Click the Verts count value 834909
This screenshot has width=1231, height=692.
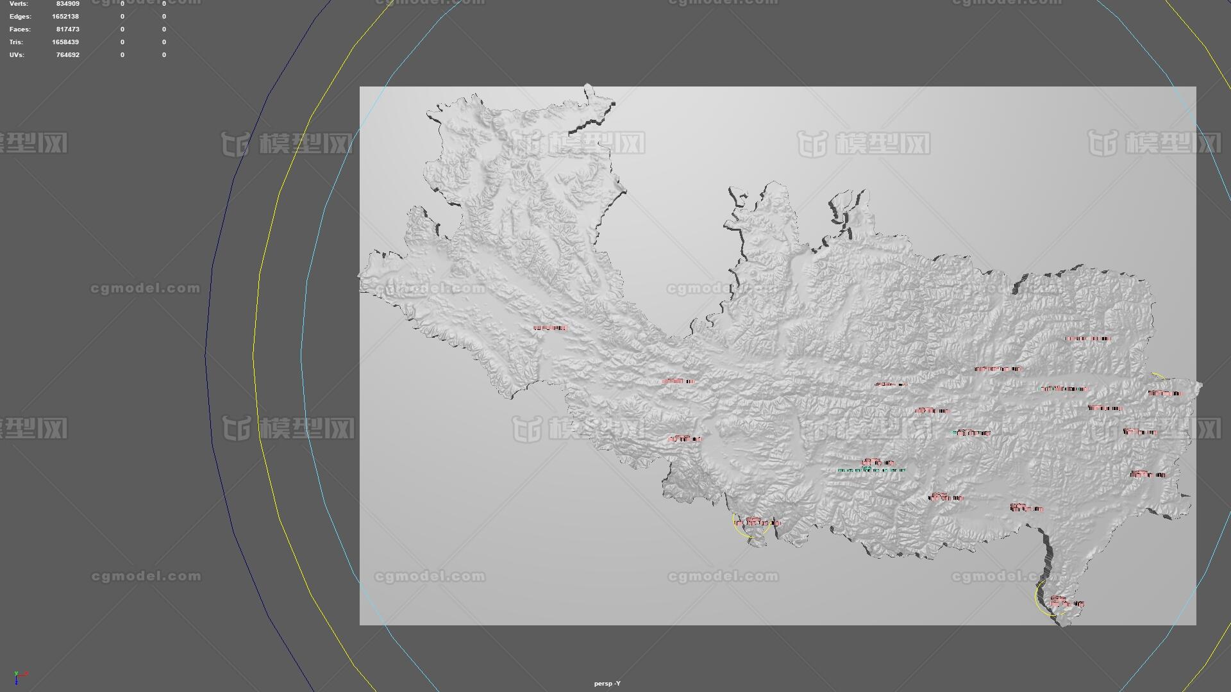[67, 4]
